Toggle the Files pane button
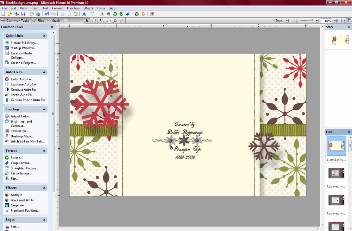The width and height of the screenshot is (352, 231). pyautogui.click(x=38, y=21)
